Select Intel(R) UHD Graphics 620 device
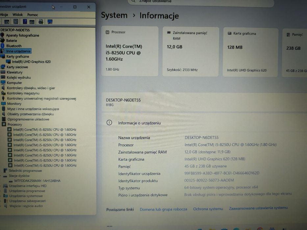307x230 pixels. pyautogui.click(x=31, y=62)
